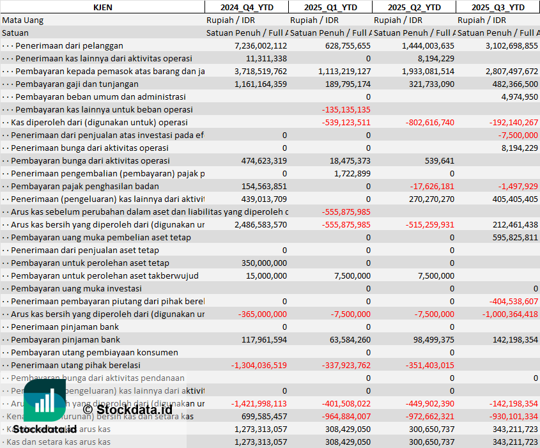The height and width of the screenshot is (448, 540).
Task: Click Pembayaran pinjaman bank label
Action: [x=65, y=339]
